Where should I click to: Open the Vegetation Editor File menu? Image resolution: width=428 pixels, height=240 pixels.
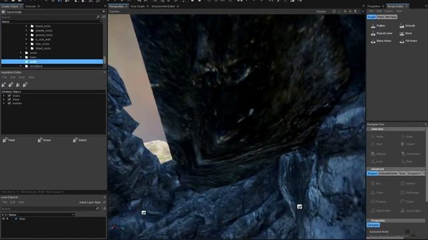coord(5,77)
